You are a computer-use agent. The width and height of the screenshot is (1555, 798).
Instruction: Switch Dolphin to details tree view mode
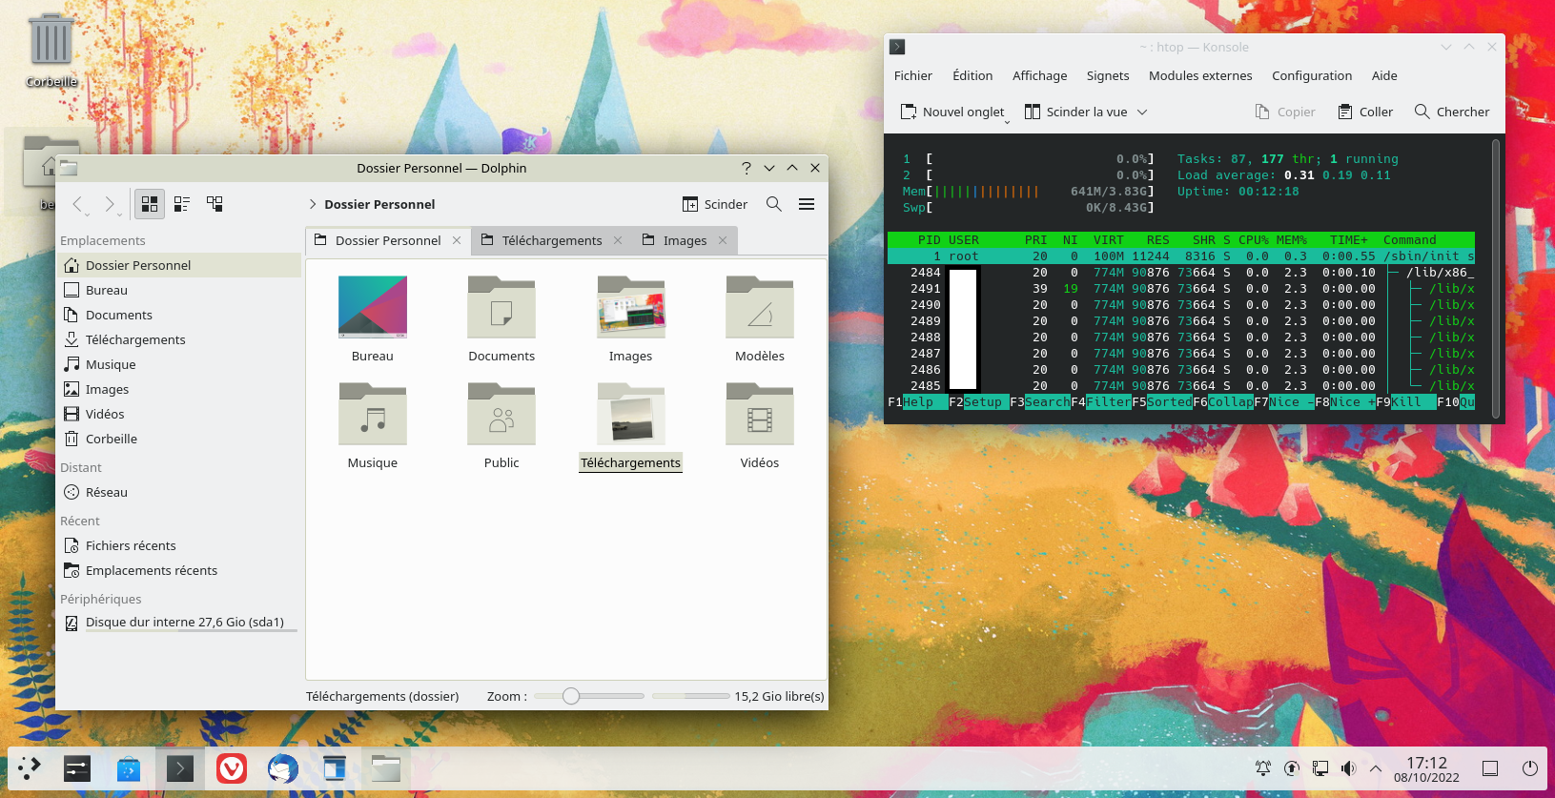[x=215, y=204]
